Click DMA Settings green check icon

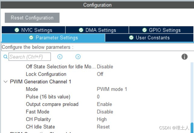(x=81, y=30)
